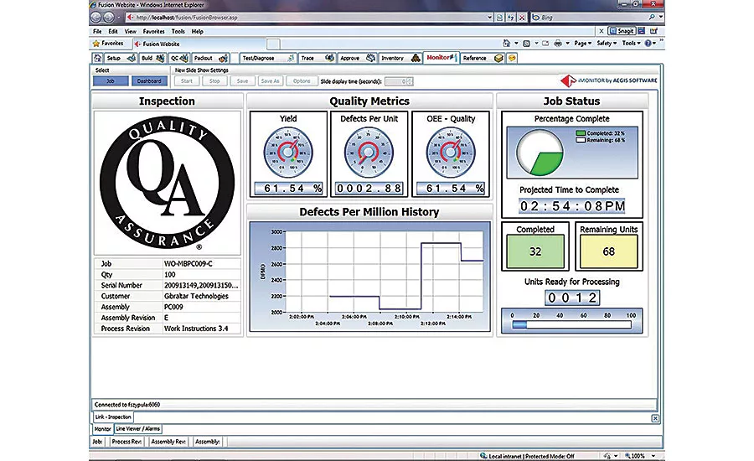The image size is (754, 461).
Task: Click the slide show Stop button
Action: (x=214, y=80)
